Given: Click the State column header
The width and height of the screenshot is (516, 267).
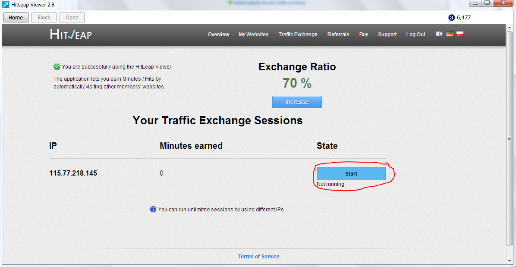Looking at the screenshot, I should click(327, 146).
